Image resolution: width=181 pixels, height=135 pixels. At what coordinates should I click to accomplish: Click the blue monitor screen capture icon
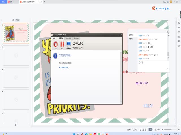click(x=69, y=44)
